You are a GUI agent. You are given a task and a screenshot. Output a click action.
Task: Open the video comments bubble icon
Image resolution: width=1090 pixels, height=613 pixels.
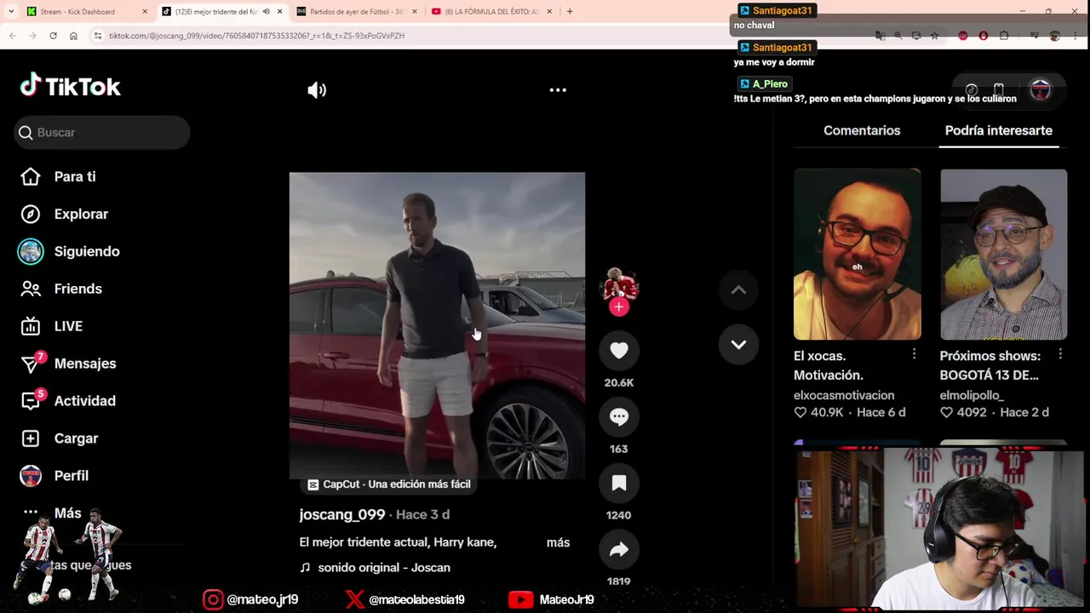click(619, 416)
